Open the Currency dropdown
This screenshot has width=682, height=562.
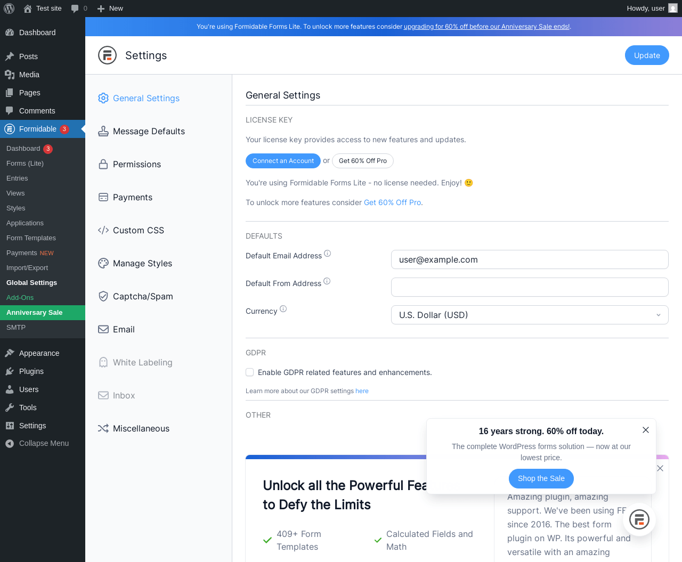pyautogui.click(x=530, y=315)
